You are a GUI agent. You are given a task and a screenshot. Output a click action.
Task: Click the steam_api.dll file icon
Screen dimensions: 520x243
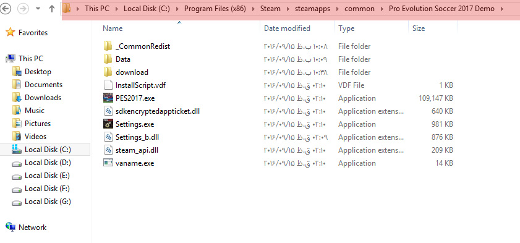pyautogui.click(x=108, y=150)
